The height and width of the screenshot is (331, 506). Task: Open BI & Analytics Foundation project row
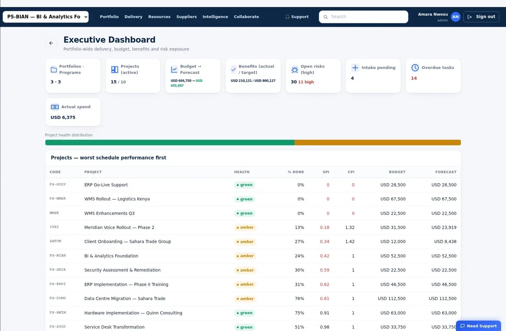tap(253, 256)
